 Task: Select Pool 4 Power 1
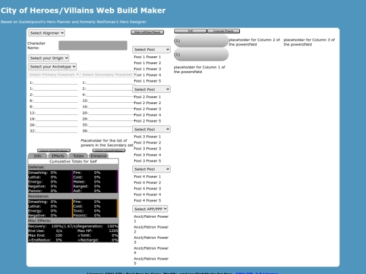click(x=147, y=177)
